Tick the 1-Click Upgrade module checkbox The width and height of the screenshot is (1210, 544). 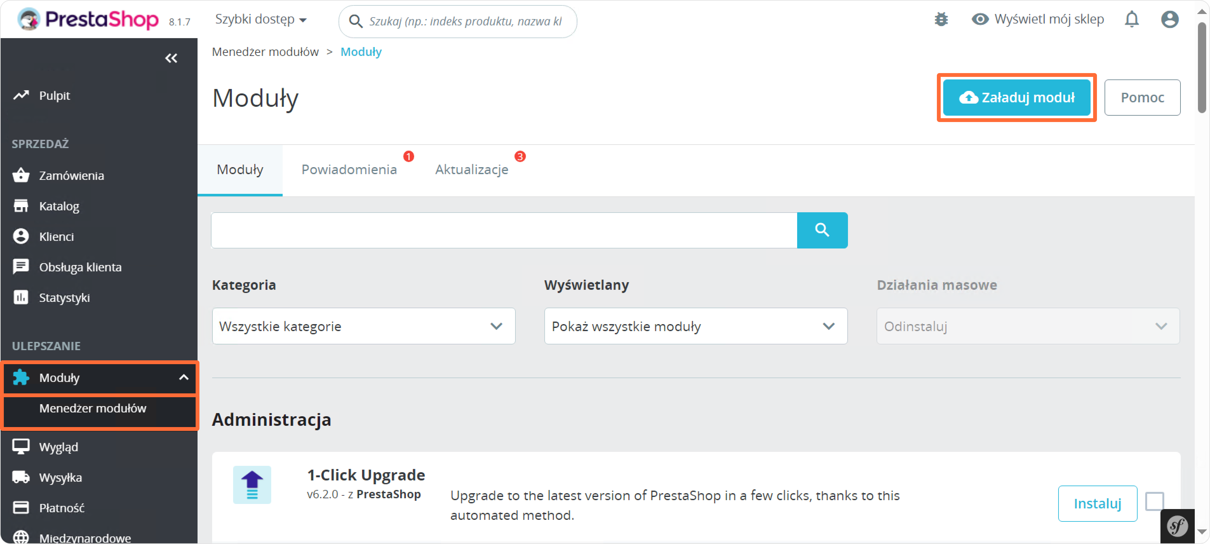coord(1154,501)
